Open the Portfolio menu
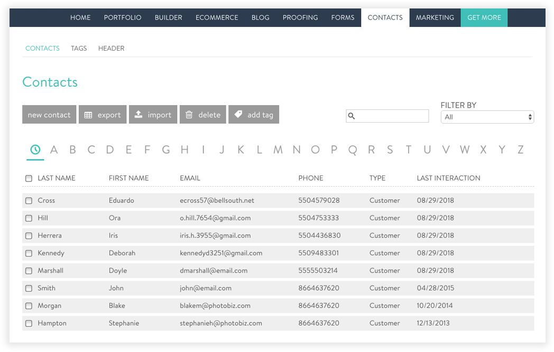The height and width of the screenshot is (352, 554). 123,17
